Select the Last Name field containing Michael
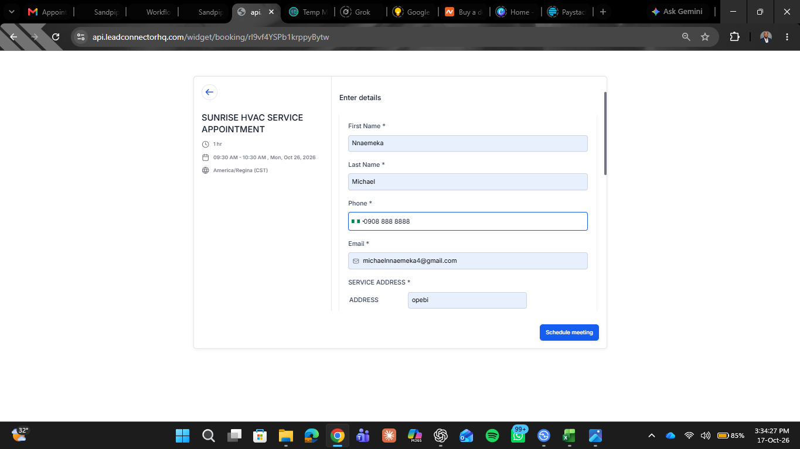 [x=468, y=181]
